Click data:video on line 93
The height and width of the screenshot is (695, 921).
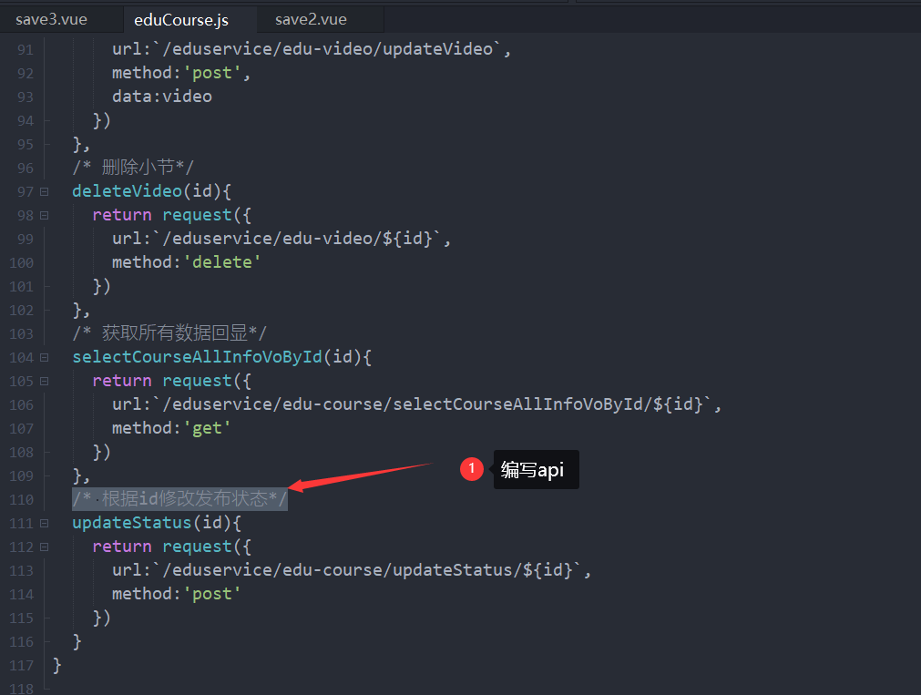[x=162, y=97]
